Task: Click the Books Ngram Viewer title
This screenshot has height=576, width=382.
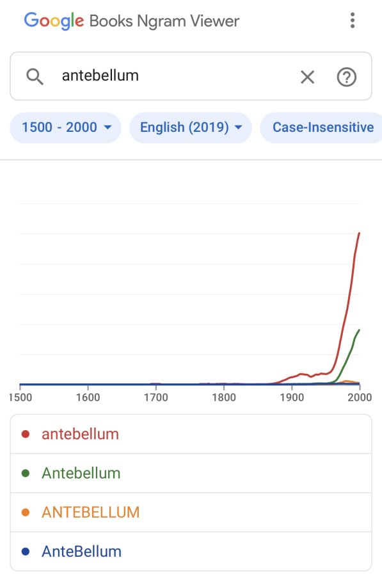Action: click(x=164, y=21)
